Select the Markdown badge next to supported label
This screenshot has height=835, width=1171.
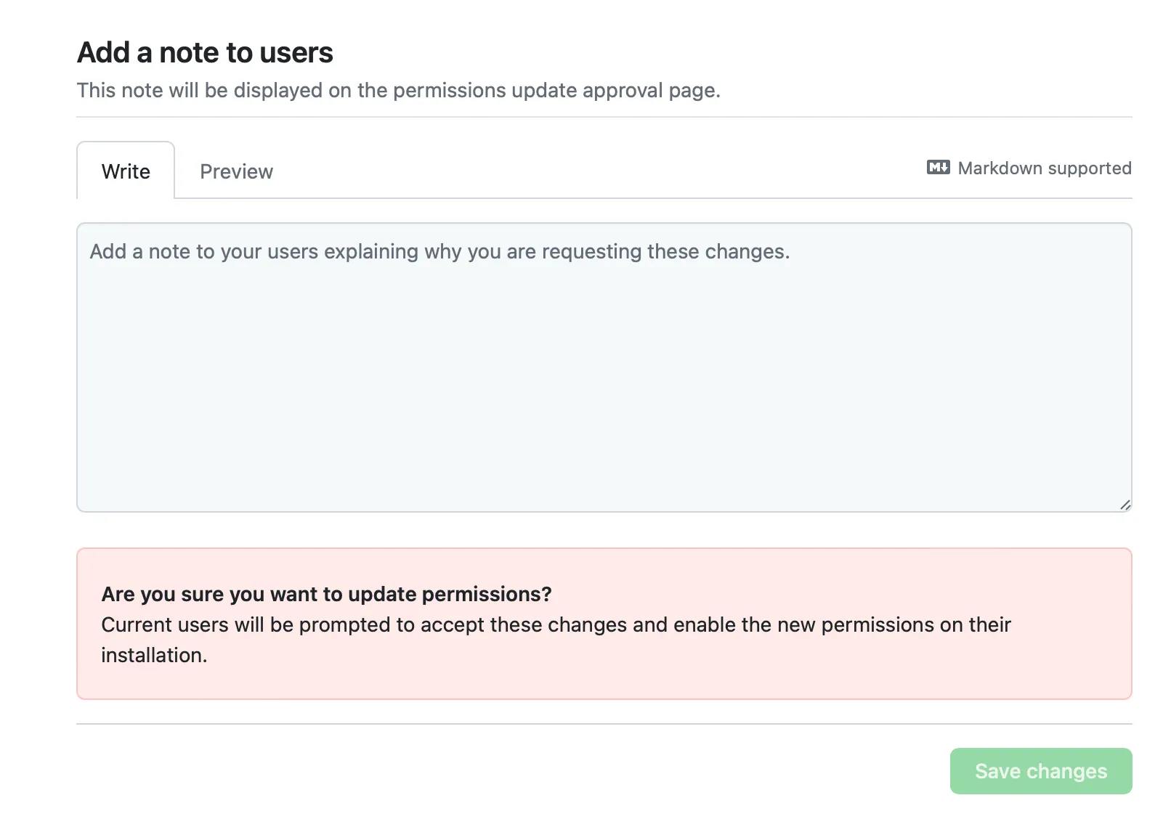pyautogui.click(x=938, y=168)
